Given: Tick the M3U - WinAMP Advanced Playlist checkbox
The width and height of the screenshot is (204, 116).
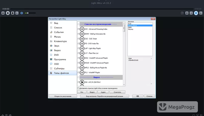Looking at the screenshot, I should (x=79, y=58).
